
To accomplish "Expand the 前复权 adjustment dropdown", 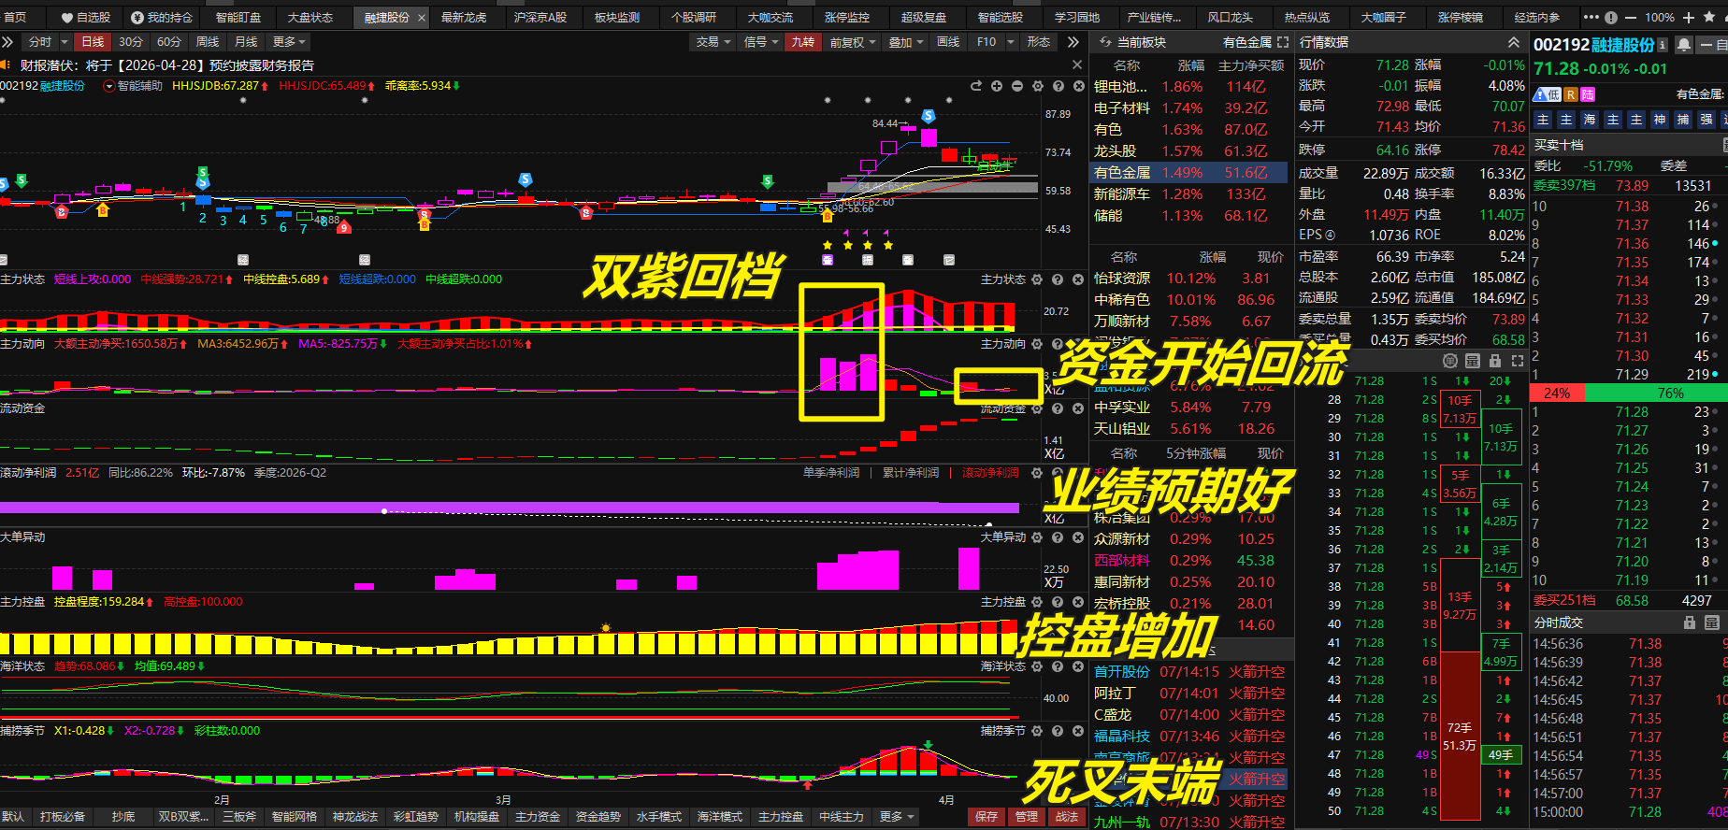I will 852,42.
